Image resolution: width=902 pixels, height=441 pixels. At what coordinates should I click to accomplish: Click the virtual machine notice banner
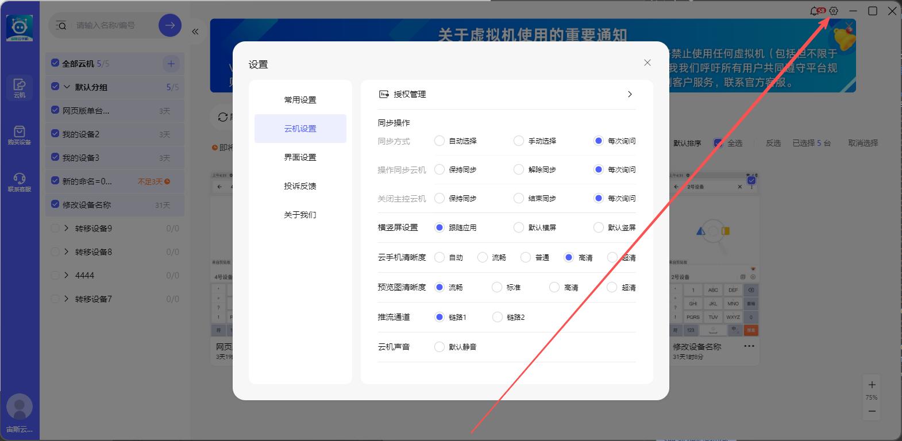click(533, 56)
